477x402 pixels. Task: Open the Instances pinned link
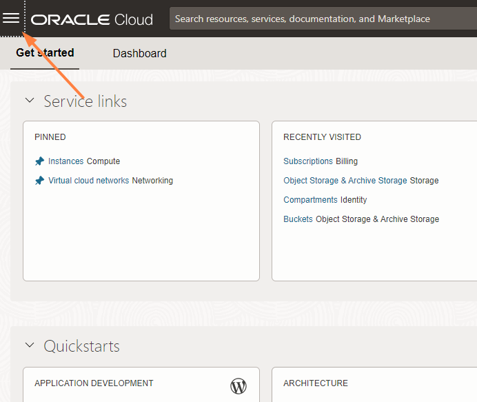click(65, 161)
